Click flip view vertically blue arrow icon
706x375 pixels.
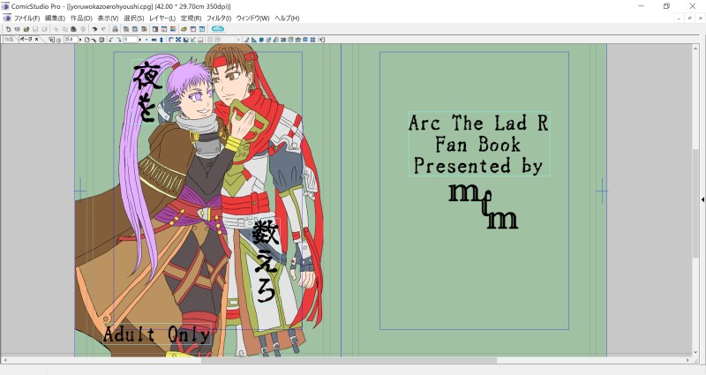point(161,40)
